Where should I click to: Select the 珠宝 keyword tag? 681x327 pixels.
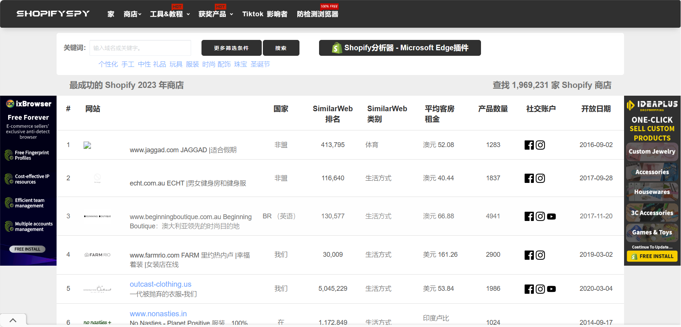[241, 64]
